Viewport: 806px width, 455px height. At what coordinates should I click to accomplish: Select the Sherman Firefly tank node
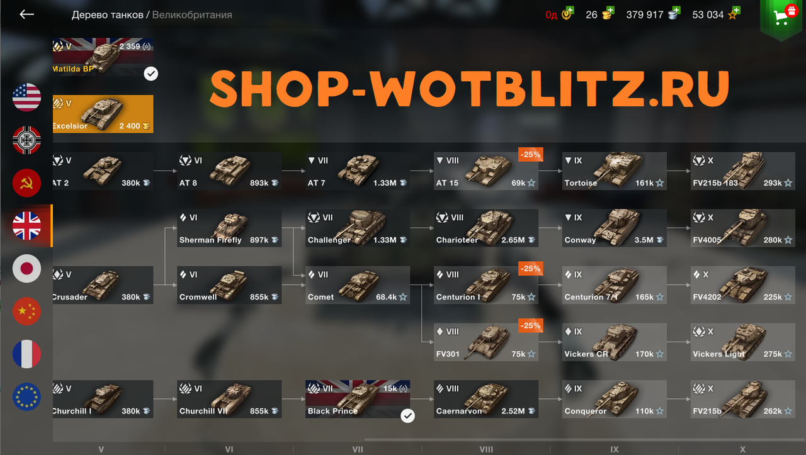[229, 228]
